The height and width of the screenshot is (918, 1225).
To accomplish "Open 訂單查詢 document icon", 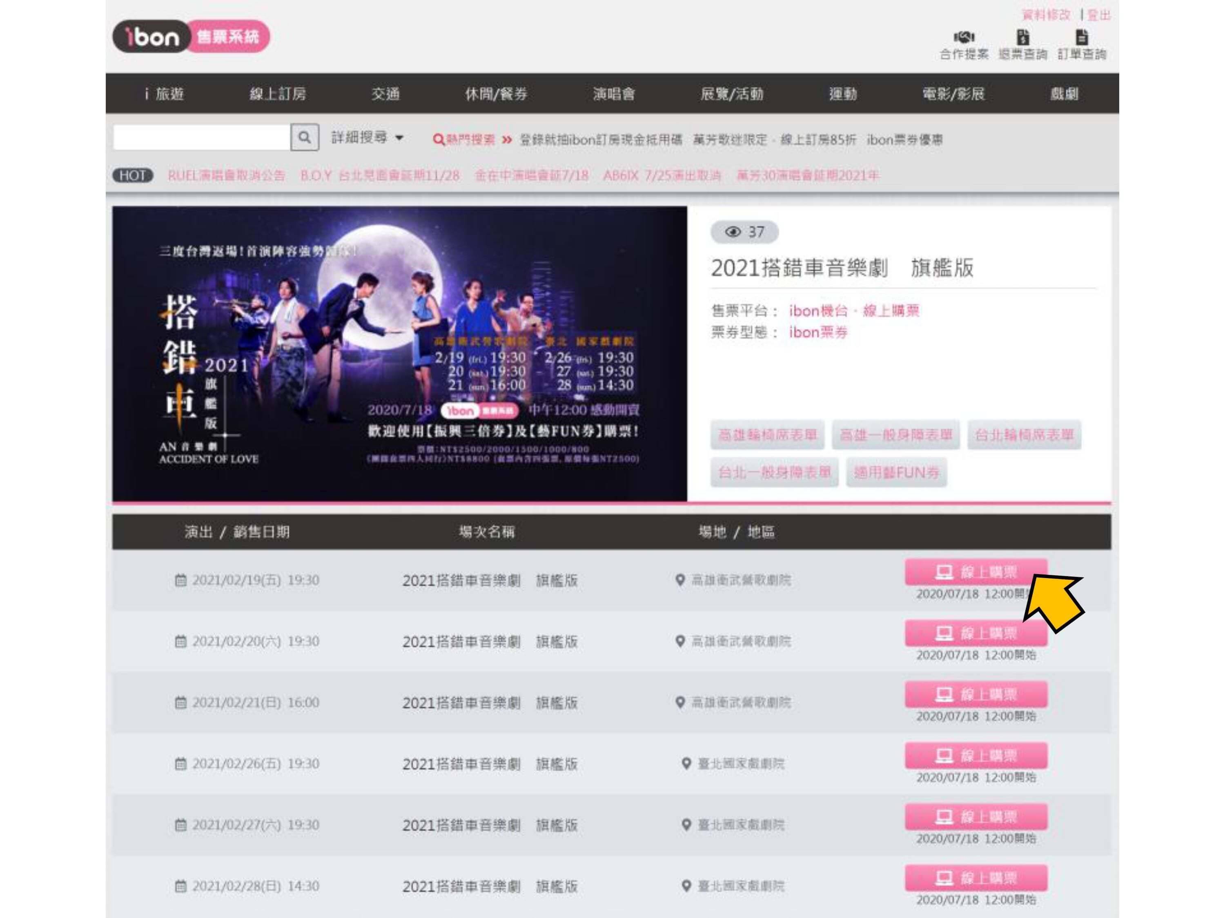I will point(1082,37).
